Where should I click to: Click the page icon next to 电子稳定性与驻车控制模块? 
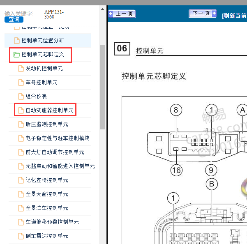click(21, 138)
